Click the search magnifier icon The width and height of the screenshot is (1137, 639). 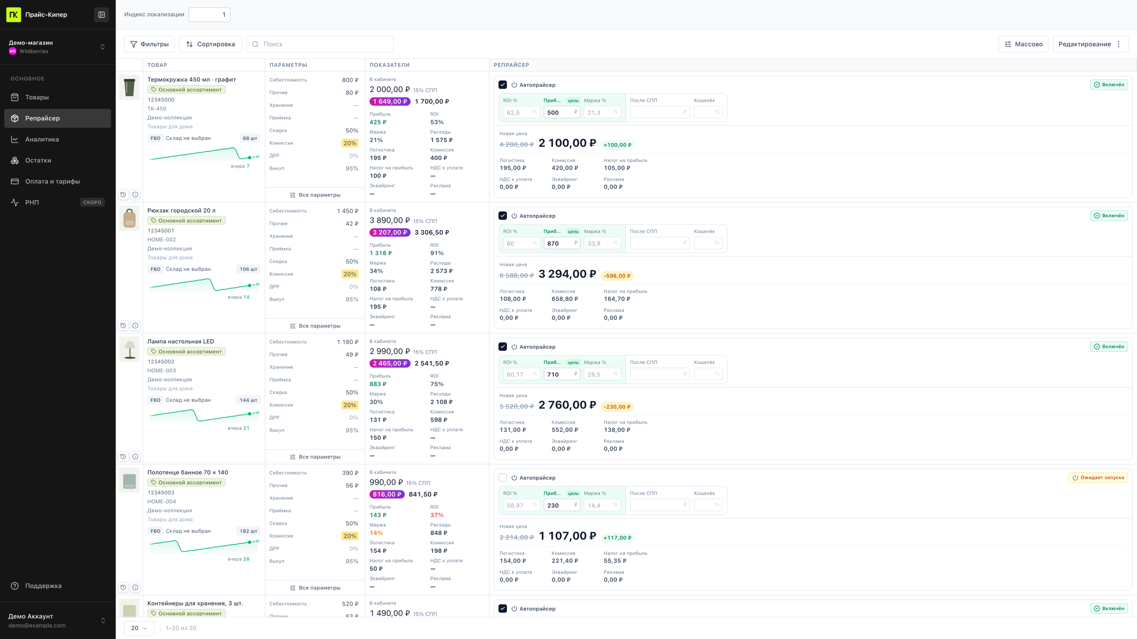tap(255, 44)
